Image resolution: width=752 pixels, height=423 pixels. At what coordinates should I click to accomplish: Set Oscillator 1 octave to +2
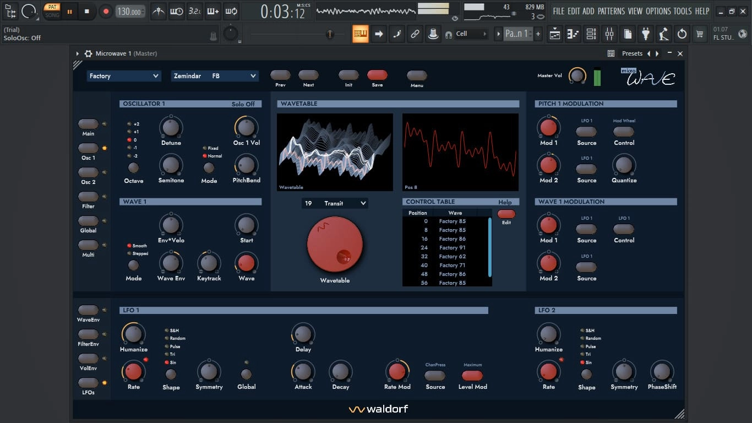click(129, 124)
